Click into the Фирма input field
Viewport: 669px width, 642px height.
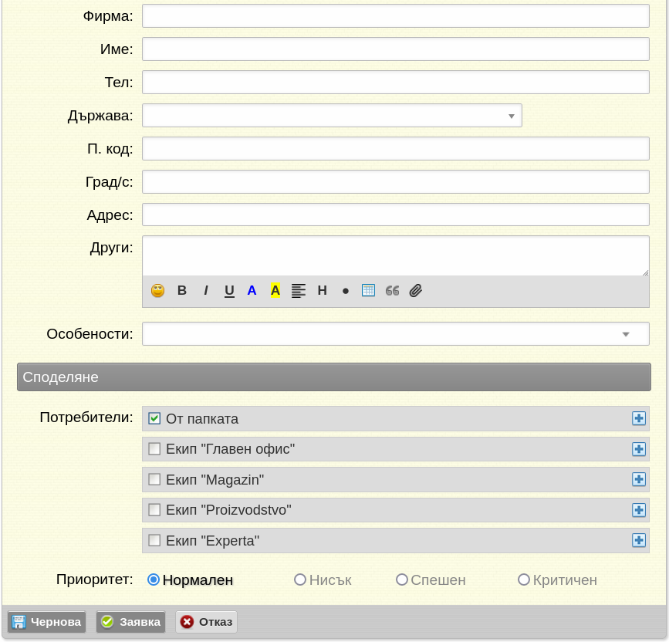tap(396, 16)
